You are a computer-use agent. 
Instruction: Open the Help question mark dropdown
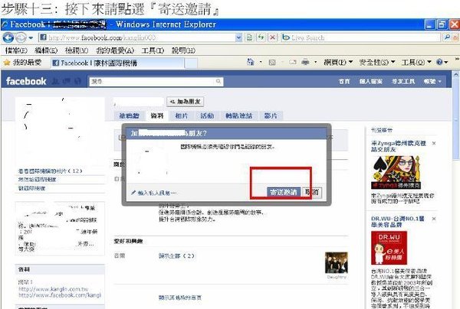point(442,62)
